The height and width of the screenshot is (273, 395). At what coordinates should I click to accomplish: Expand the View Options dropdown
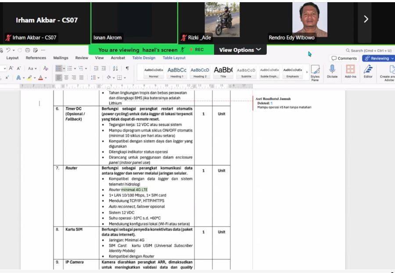point(240,50)
